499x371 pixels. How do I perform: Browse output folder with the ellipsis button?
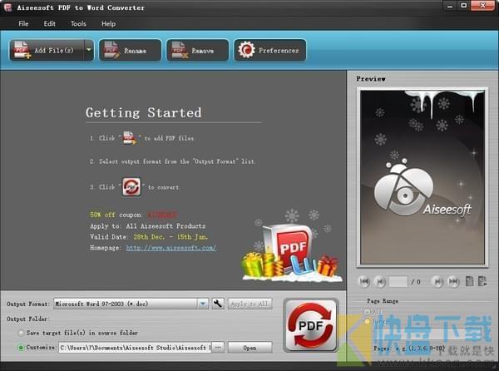[218, 348]
